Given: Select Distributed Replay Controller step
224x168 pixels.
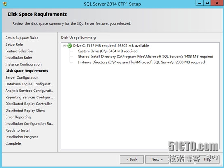Looking at the screenshot, I should [29, 104].
